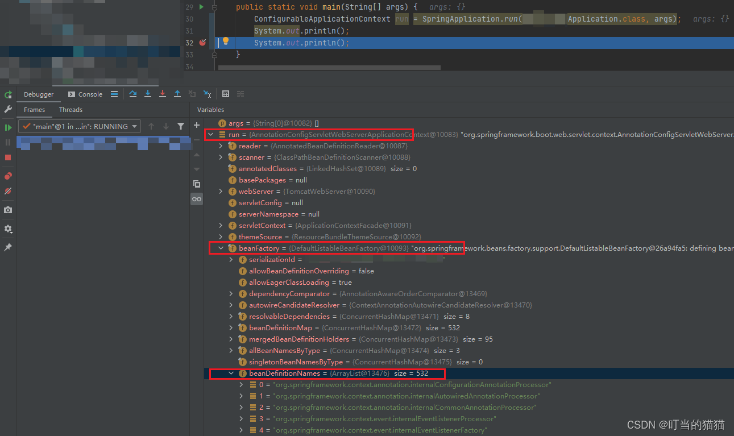Expand the themeSource field
The image size is (734, 436).
(221, 237)
